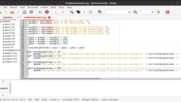The image size is (181, 102).
Task: Move to next message-window tab with down arrow
Action: [3, 95]
